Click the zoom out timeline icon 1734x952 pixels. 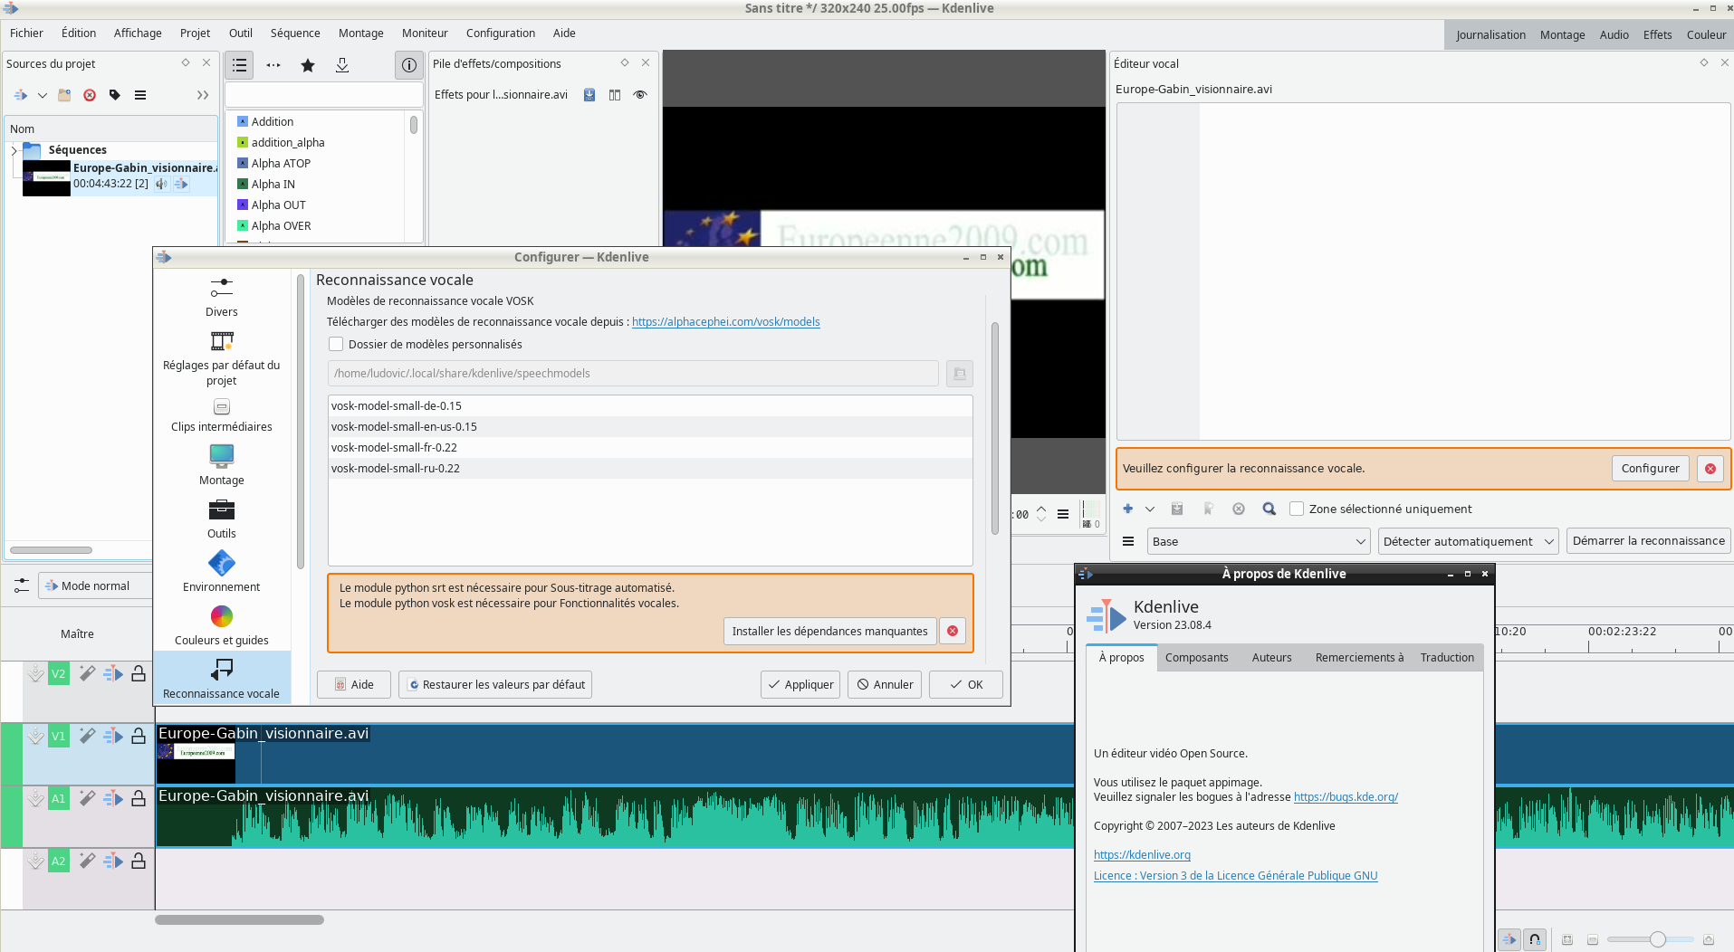(x=1593, y=939)
